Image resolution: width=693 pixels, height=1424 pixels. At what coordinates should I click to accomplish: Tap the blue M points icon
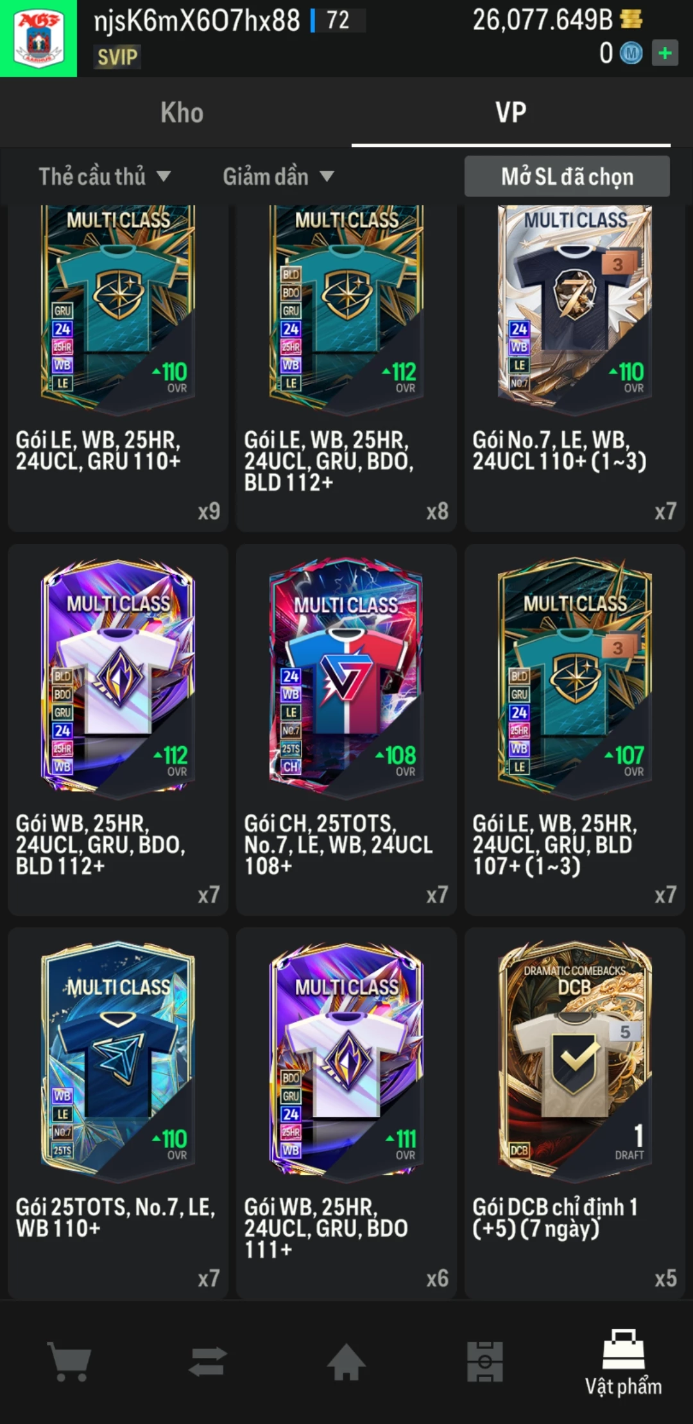click(x=631, y=53)
